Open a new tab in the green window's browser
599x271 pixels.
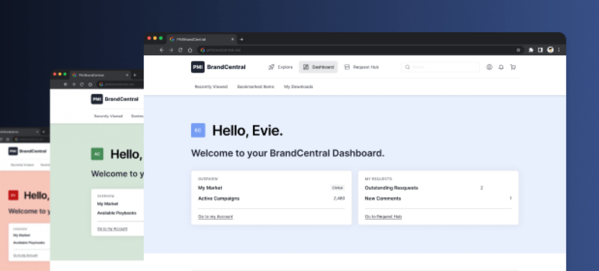[135, 75]
